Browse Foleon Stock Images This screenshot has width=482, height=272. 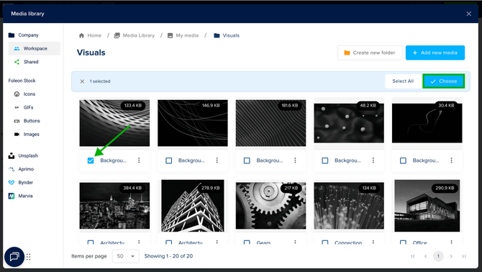pos(27,135)
